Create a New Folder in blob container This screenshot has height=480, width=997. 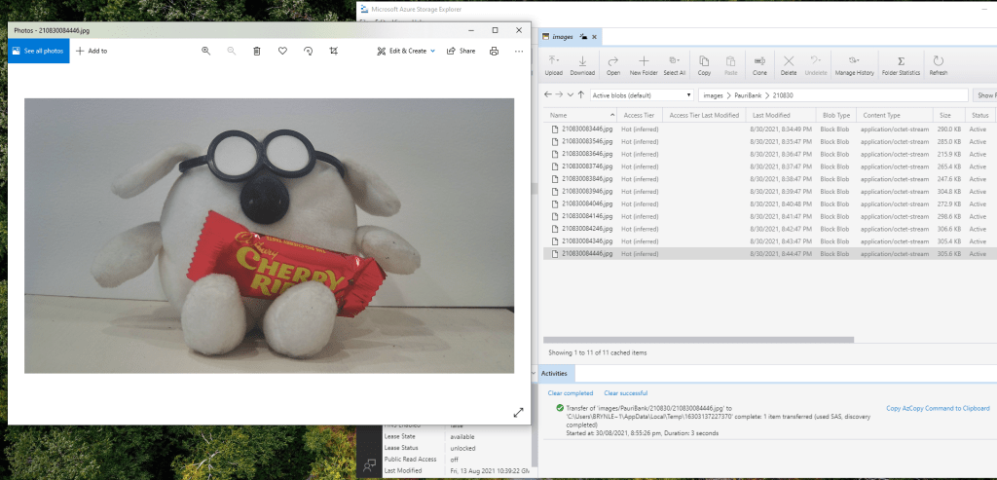643,64
